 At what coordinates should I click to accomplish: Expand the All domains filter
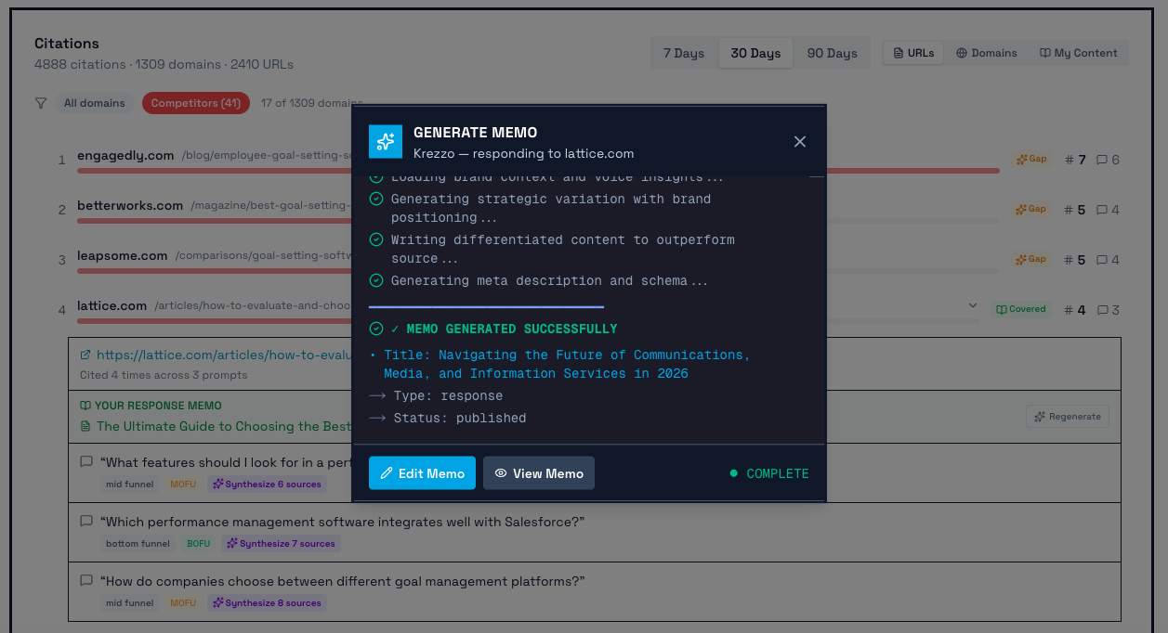pos(94,103)
